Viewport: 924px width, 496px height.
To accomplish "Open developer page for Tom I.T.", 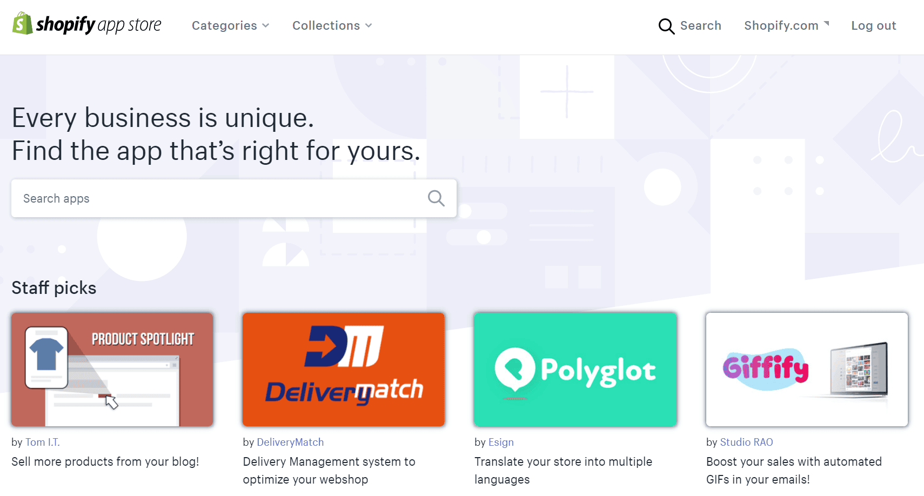I will click(x=42, y=442).
